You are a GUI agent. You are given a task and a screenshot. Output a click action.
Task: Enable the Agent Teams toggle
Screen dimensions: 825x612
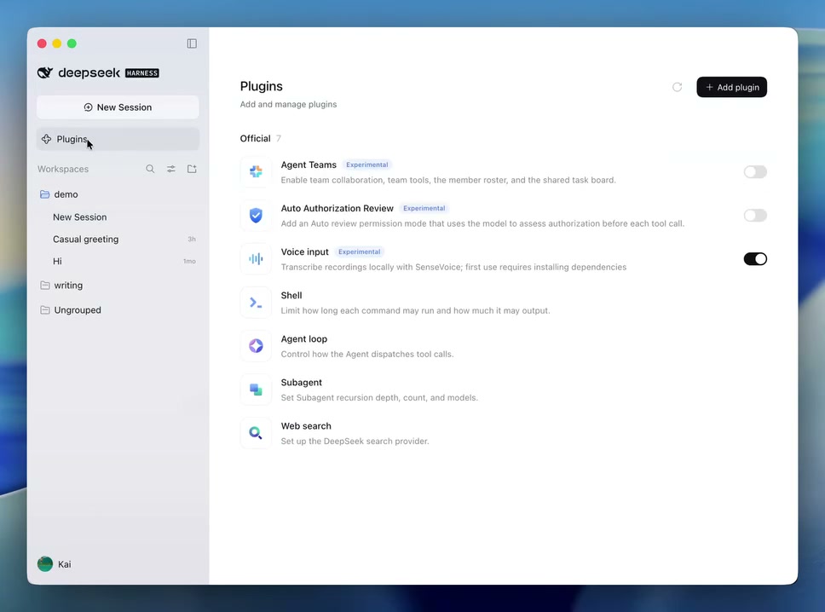[x=755, y=172]
